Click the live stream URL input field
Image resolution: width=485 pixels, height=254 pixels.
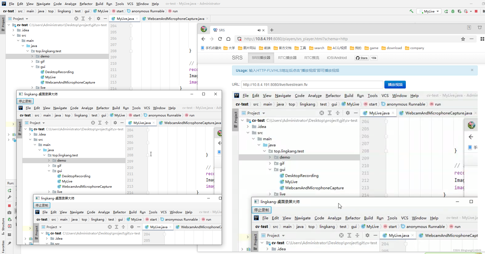(312, 85)
